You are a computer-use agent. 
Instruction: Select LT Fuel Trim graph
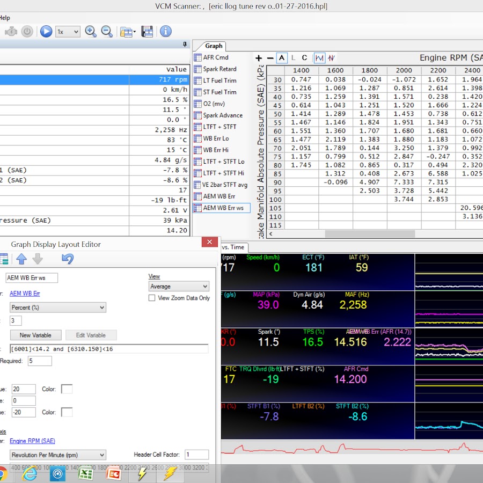pos(219,80)
